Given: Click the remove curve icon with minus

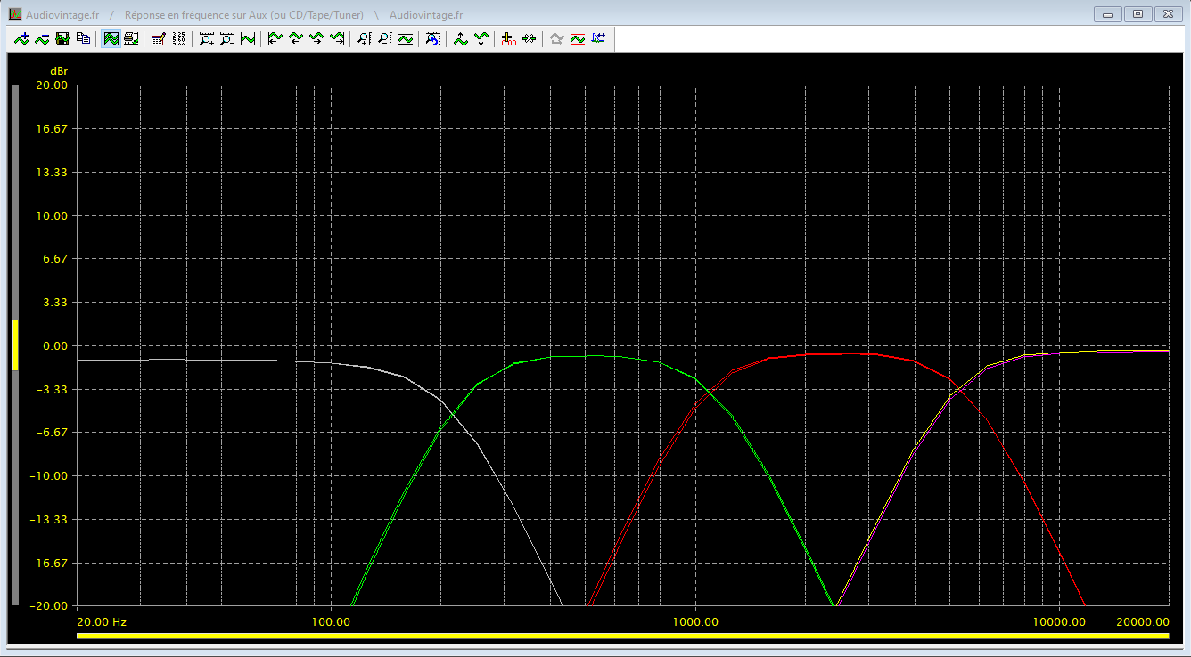Looking at the screenshot, I should [x=42, y=38].
